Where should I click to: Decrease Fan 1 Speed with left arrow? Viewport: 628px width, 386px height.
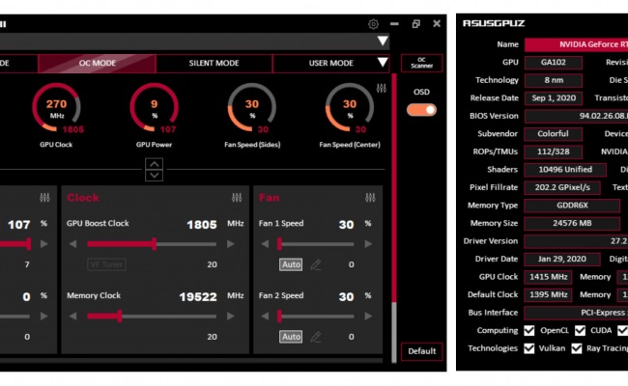point(265,244)
